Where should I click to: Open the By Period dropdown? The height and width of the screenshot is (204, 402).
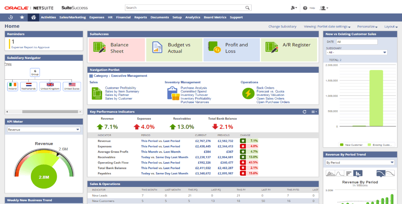360,163
